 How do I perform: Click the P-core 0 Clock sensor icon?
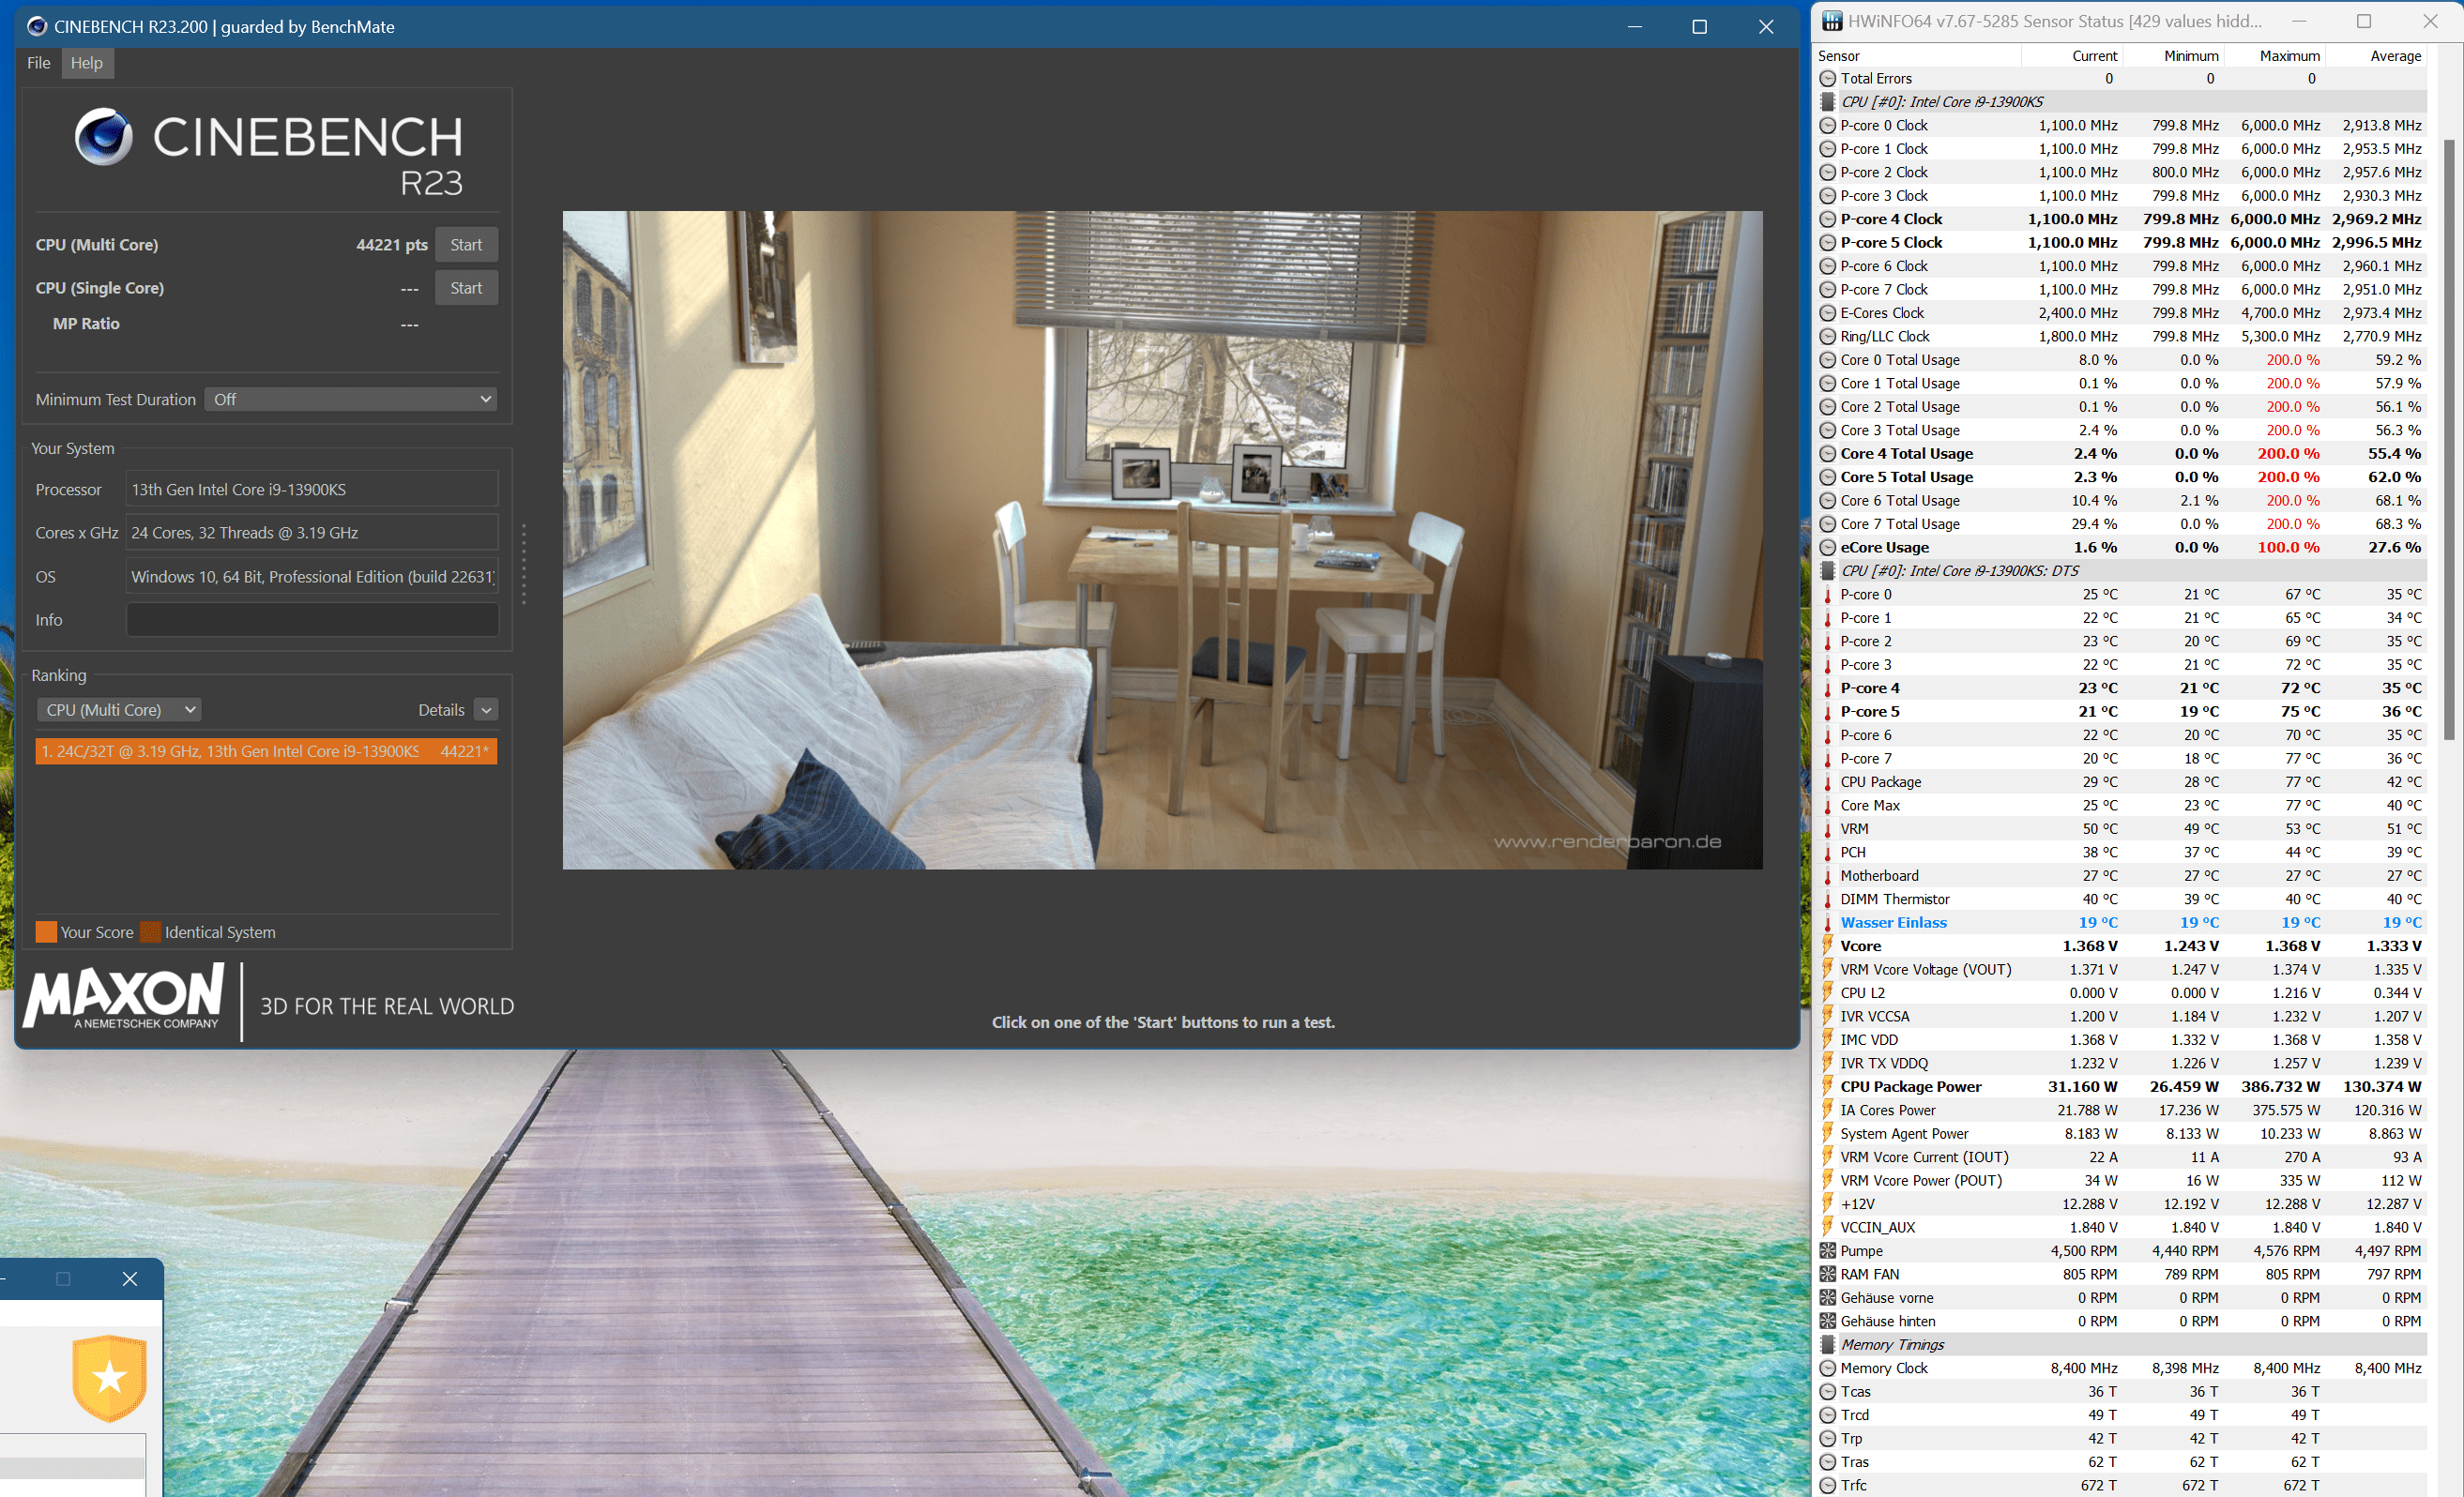pyautogui.click(x=1828, y=126)
